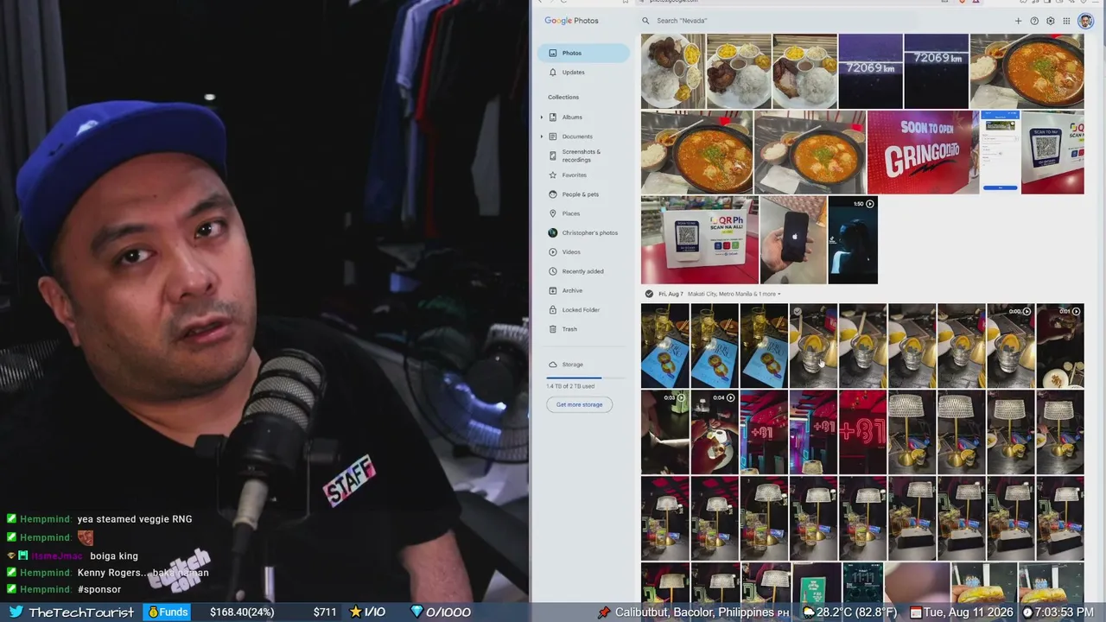Open the Gringo Soon To Open photo
The height and width of the screenshot is (622, 1106).
click(923, 152)
